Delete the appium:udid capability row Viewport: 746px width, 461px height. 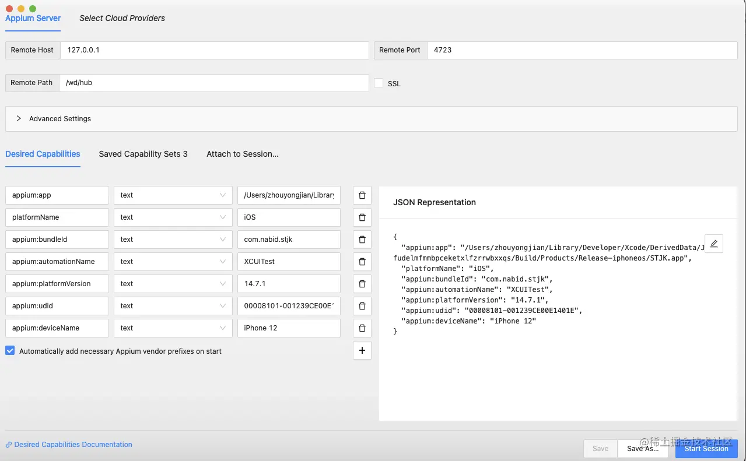362,306
